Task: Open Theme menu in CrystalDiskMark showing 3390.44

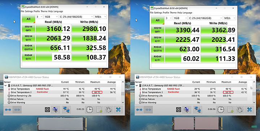Action: (x=173, y=13)
